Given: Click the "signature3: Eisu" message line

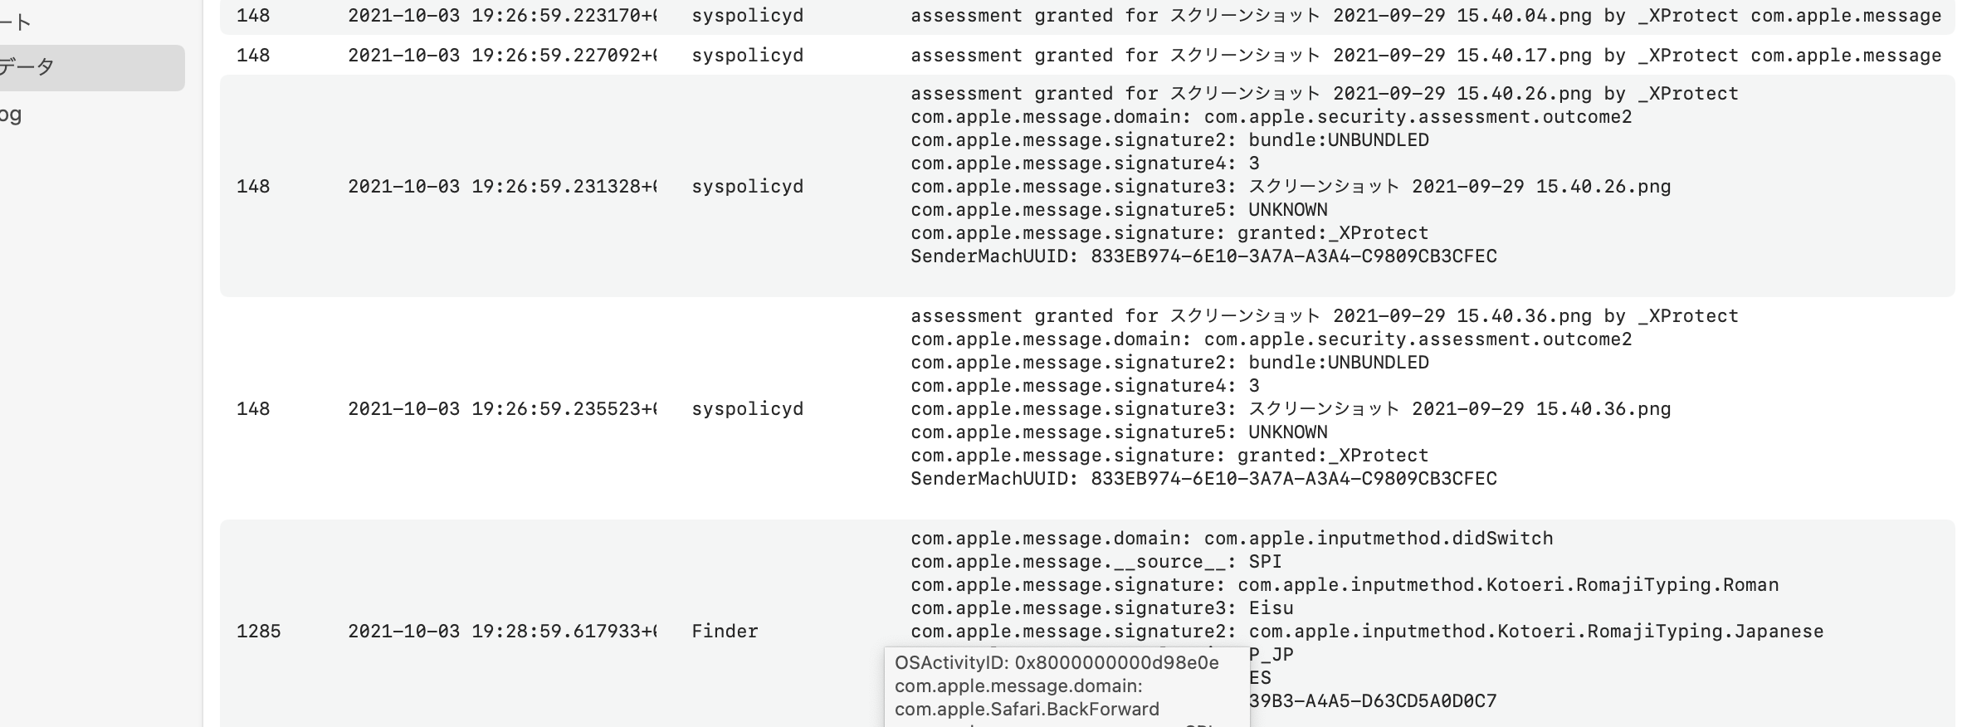Looking at the screenshot, I should (1102, 608).
